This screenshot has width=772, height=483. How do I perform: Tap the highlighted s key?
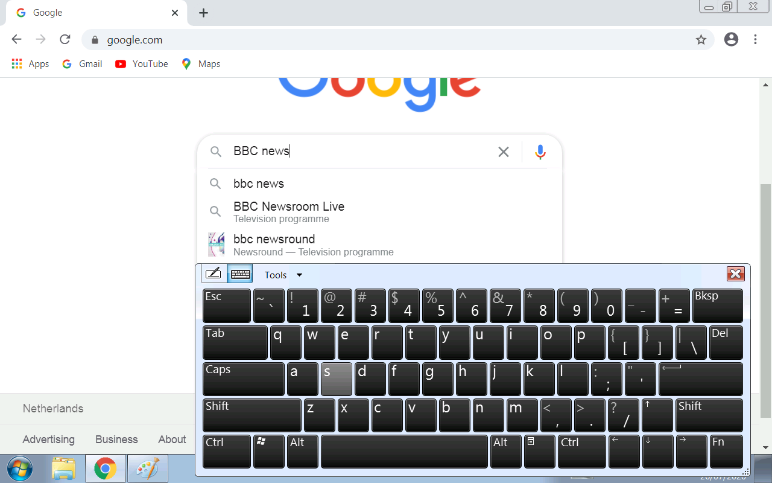[337, 379]
